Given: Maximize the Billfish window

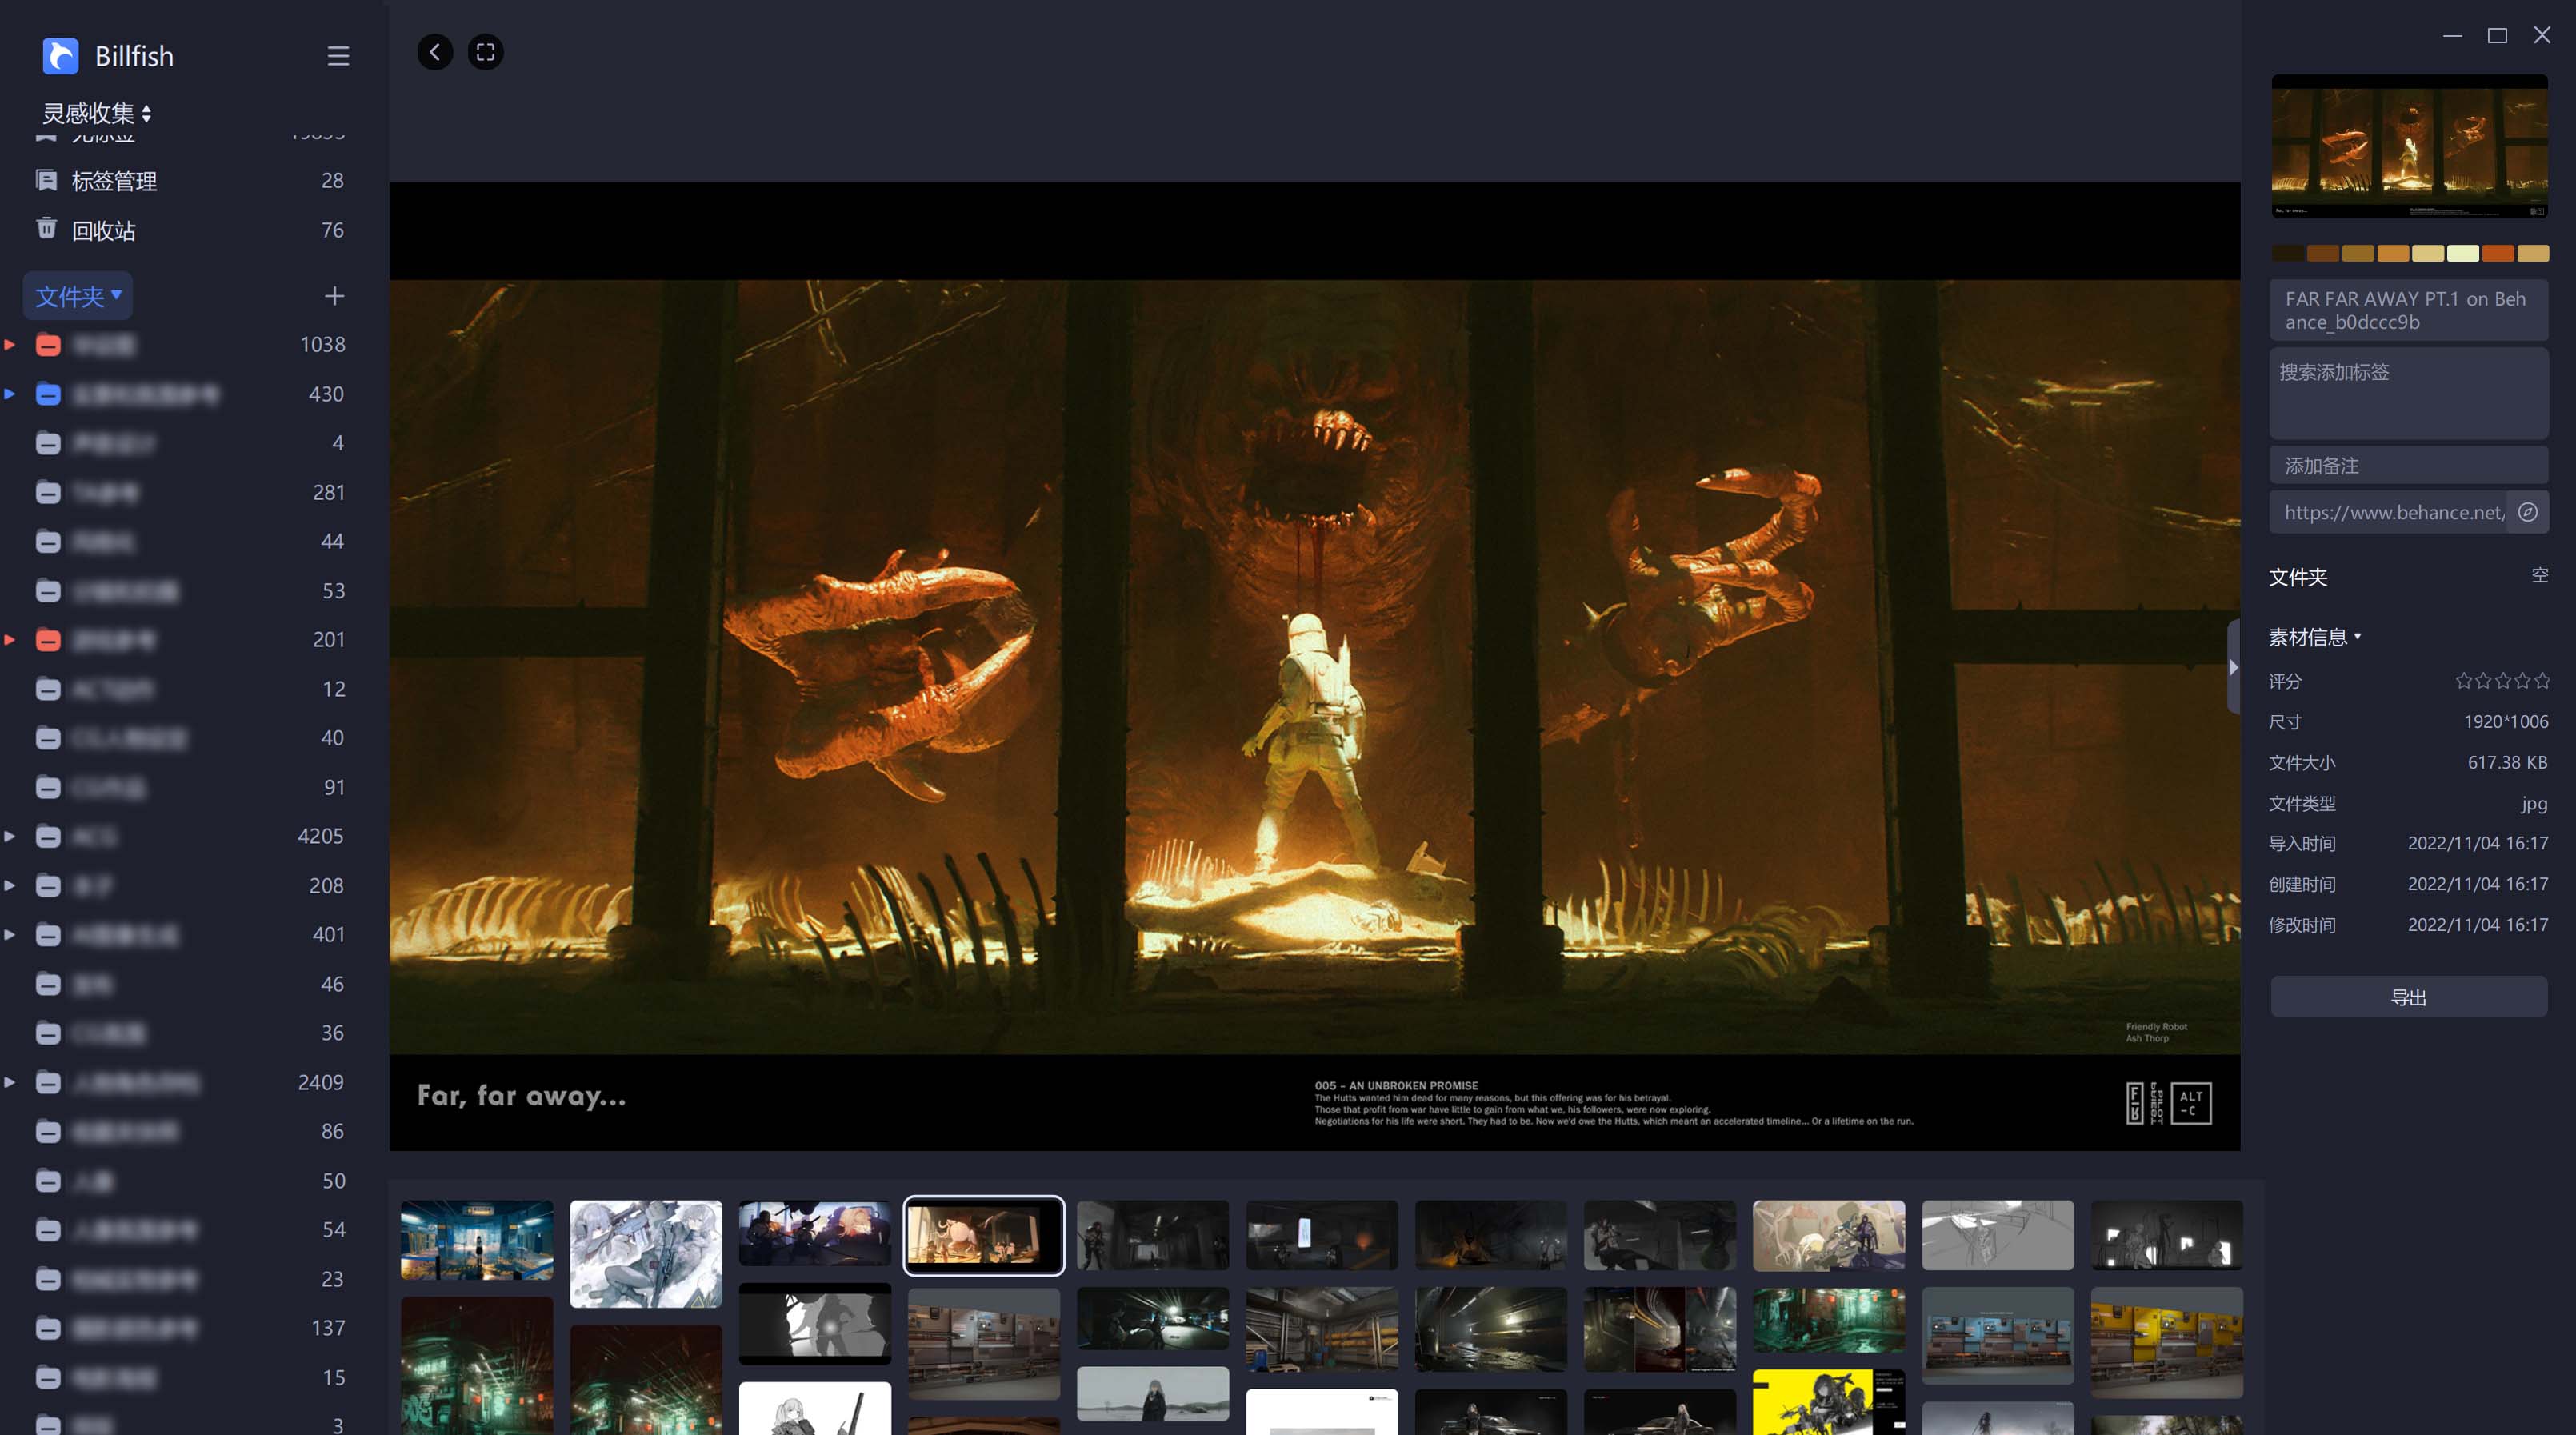Looking at the screenshot, I should pyautogui.click(x=2497, y=35).
